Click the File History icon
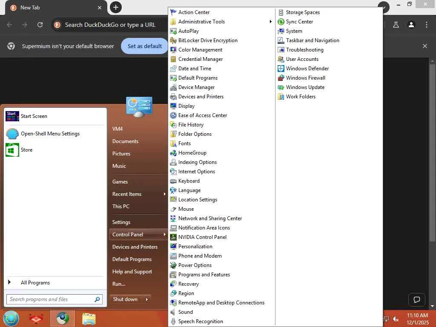 [173, 125]
